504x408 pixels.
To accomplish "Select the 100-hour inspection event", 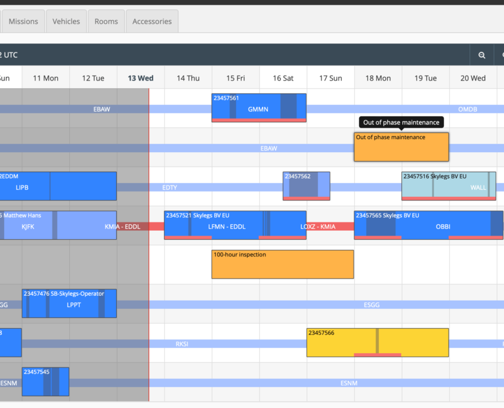I will 282,264.
